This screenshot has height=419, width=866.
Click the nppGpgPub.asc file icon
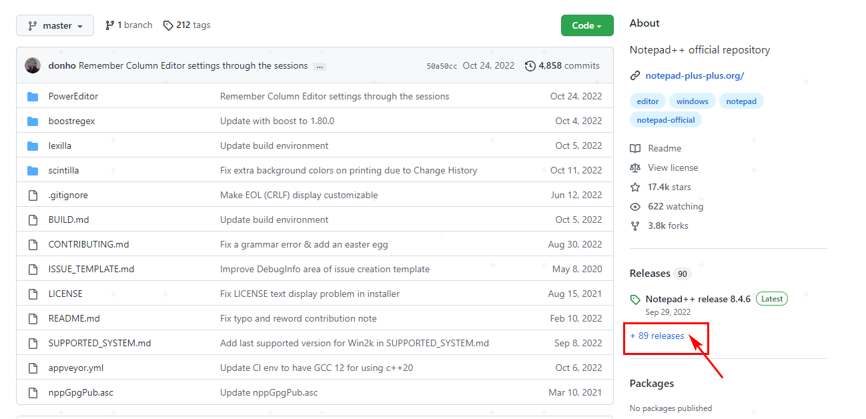33,393
